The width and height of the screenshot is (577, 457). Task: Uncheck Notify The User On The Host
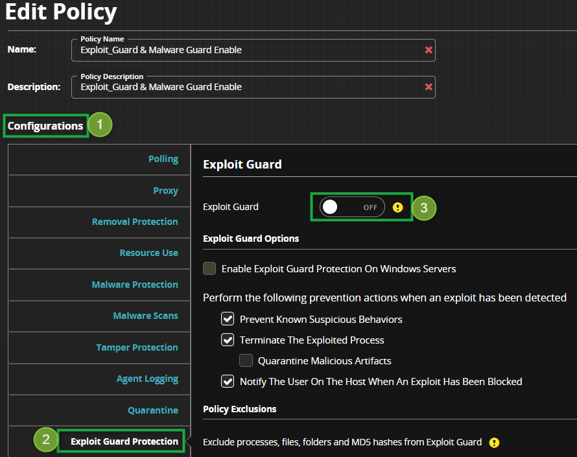point(228,382)
